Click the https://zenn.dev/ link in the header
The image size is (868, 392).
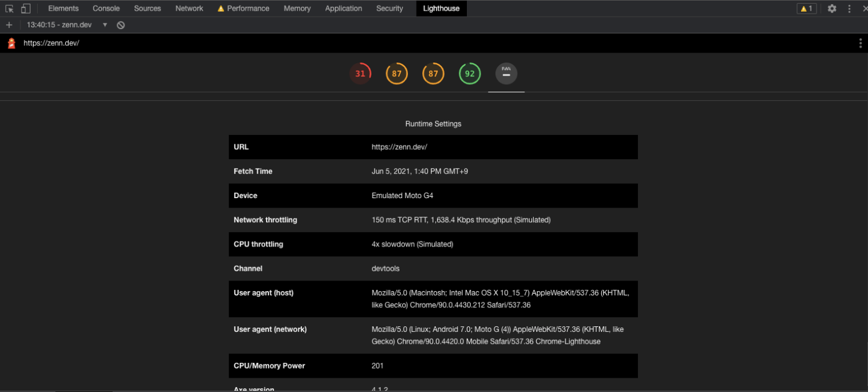point(51,43)
